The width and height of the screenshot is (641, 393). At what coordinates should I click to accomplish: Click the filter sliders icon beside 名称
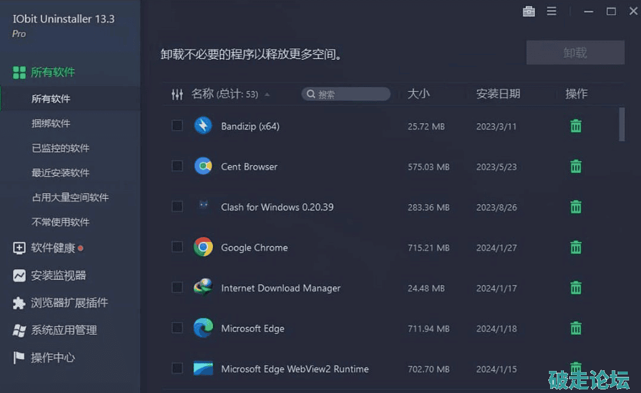tap(177, 94)
